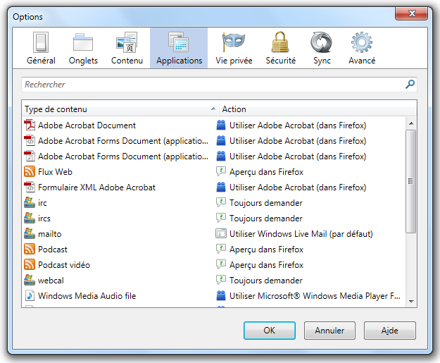
Task: Open the Sécurité padlock icon
Action: click(x=280, y=42)
